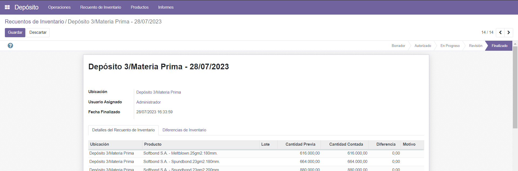
Task: Open Recuento de Inventario menu
Action: (101, 7)
